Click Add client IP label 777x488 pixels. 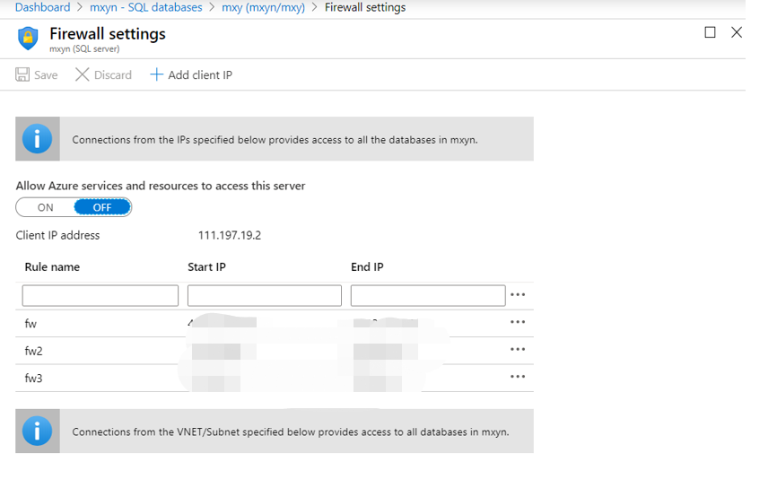click(x=200, y=74)
